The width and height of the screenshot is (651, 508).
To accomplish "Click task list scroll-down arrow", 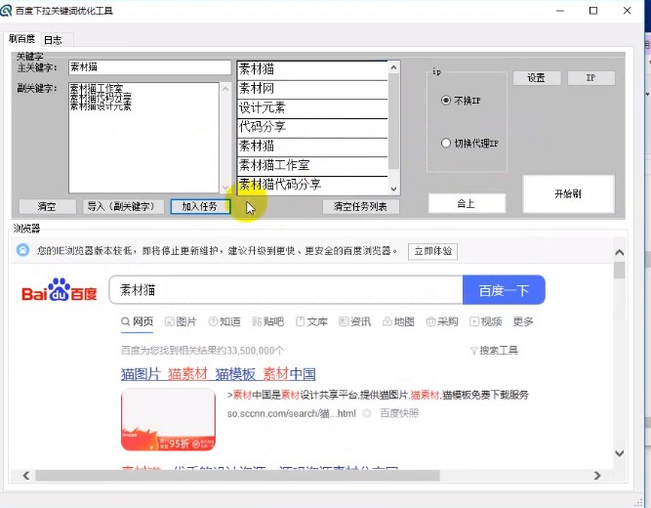I will [x=393, y=189].
